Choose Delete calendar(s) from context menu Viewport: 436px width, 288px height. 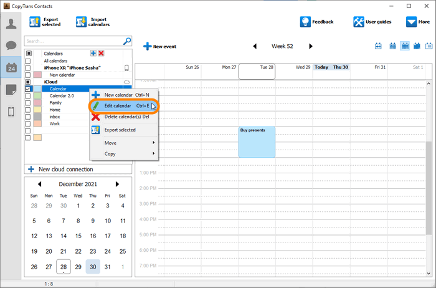pyautogui.click(x=125, y=117)
